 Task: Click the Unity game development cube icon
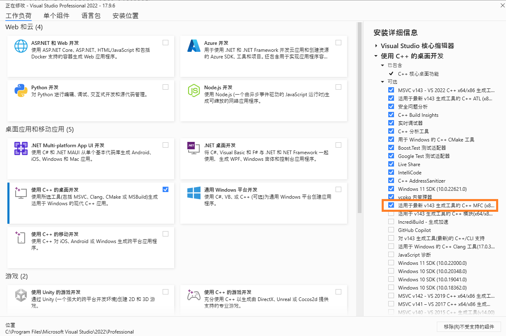[x=21, y=295]
